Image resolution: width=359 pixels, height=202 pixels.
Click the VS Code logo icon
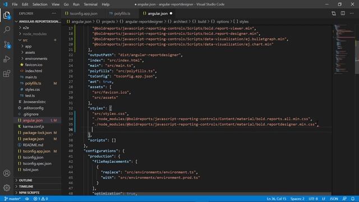pyautogui.click(x=5, y=4)
